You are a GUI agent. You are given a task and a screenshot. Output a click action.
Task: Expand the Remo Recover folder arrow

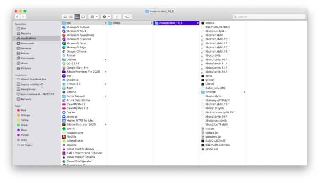(x=106, y=96)
